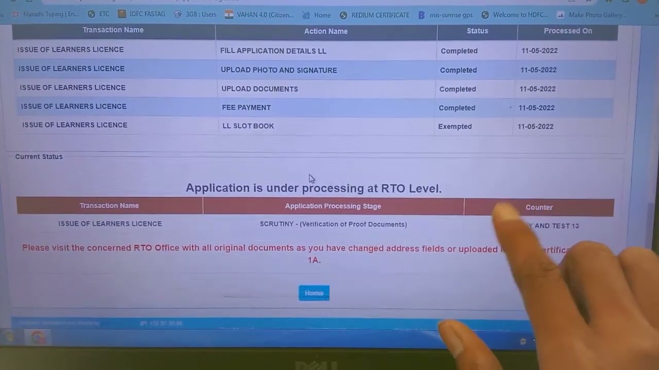Screen dimensions: 659x370
Task: Click ISSUE OF LEARNERS LICENCE in Current Status table
Action: click(110, 224)
